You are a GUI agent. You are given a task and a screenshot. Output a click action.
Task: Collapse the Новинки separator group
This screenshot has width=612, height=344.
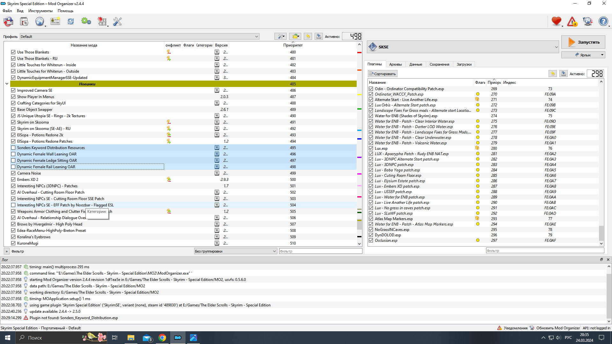7,84
